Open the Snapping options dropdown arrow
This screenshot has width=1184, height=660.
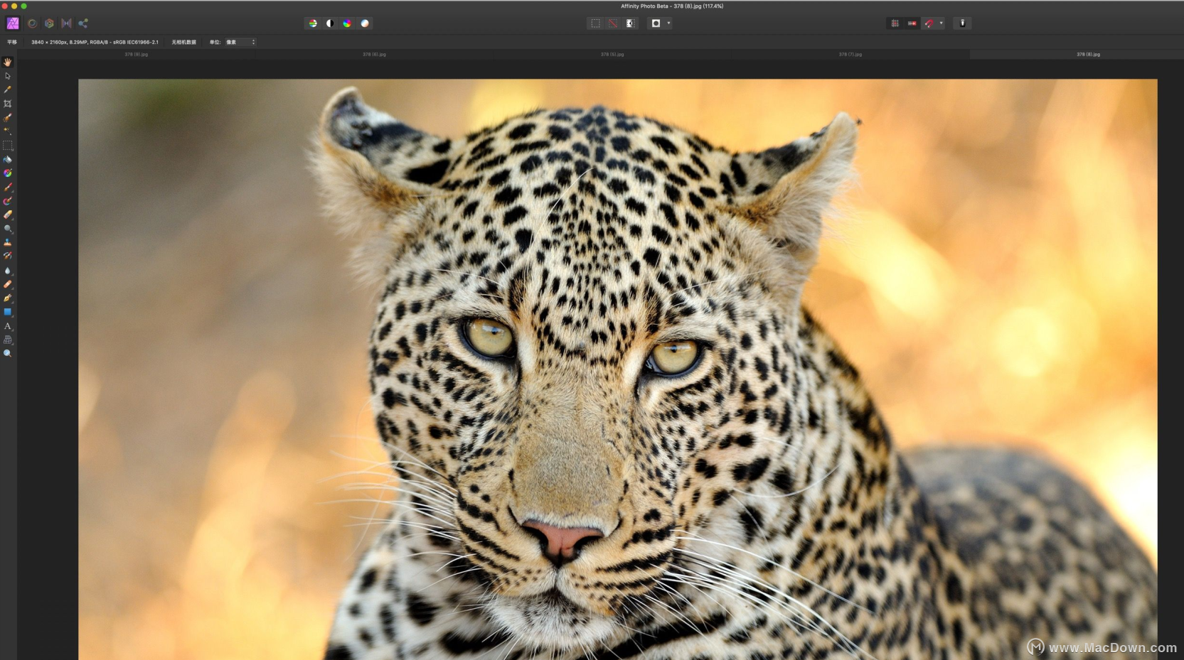point(941,23)
